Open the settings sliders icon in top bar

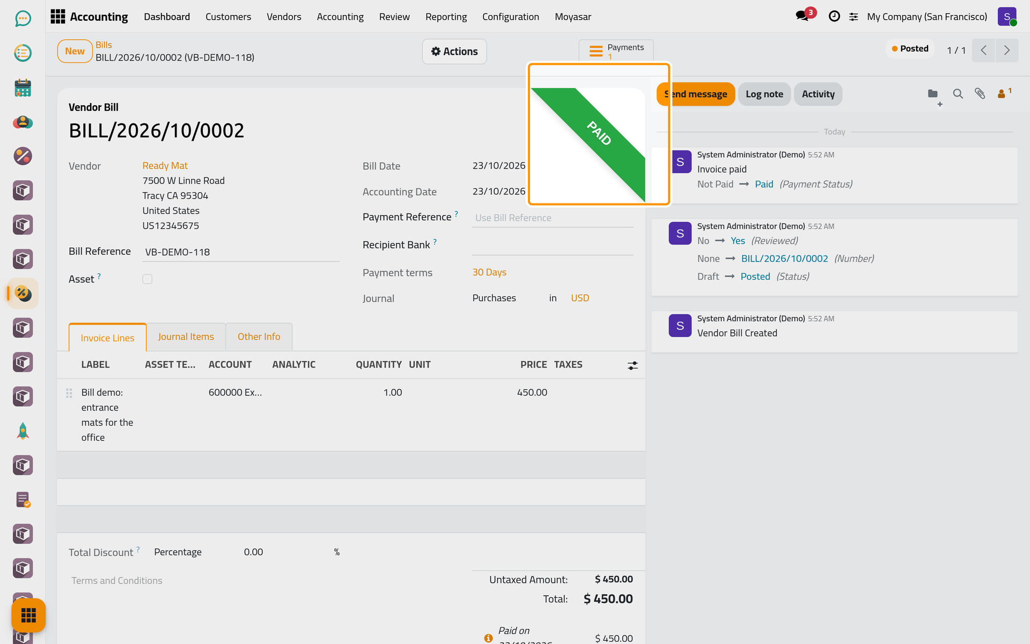coord(854,17)
